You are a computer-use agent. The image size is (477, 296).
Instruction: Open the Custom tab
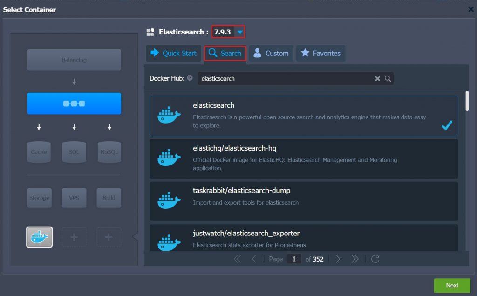271,53
